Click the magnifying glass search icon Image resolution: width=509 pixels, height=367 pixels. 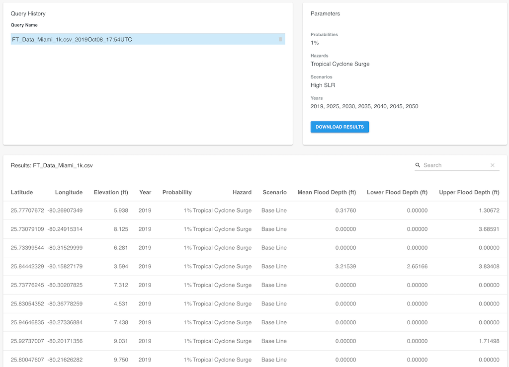(x=418, y=165)
